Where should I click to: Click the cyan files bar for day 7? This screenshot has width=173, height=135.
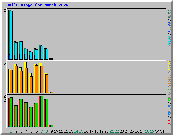pos(42,53)
